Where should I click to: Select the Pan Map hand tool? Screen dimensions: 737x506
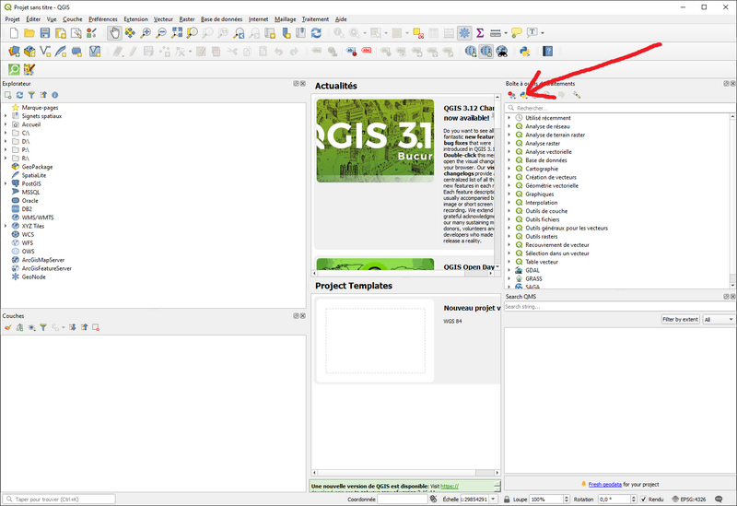click(114, 33)
